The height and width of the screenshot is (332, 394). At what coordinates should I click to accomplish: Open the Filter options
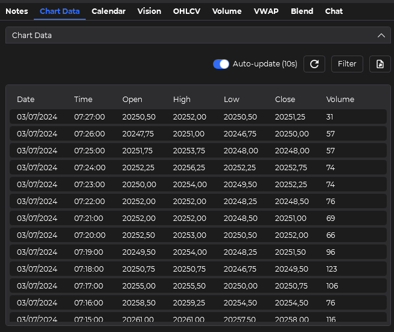[x=347, y=64]
